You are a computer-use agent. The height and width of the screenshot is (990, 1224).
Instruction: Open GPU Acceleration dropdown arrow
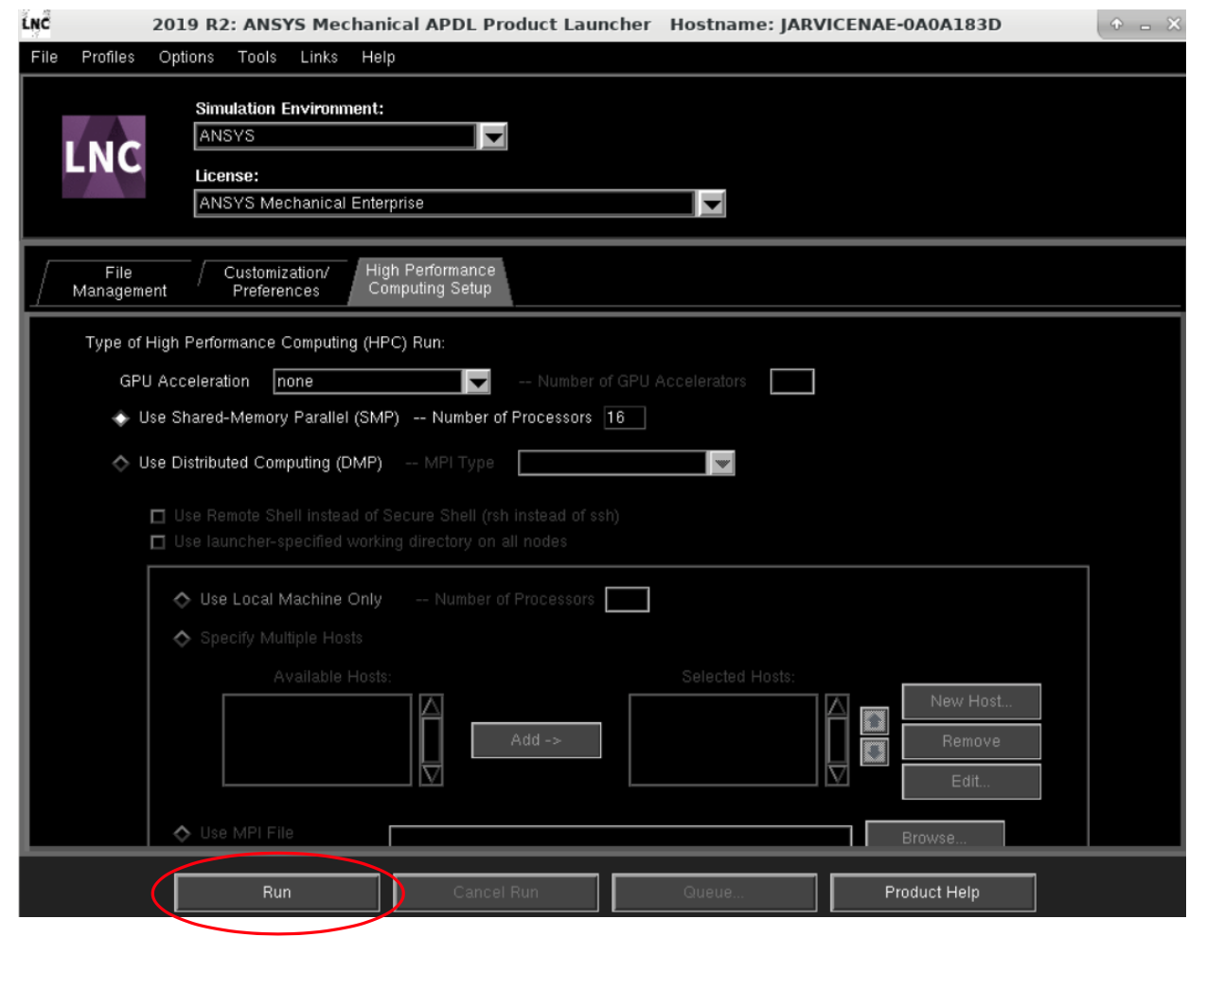(x=477, y=381)
